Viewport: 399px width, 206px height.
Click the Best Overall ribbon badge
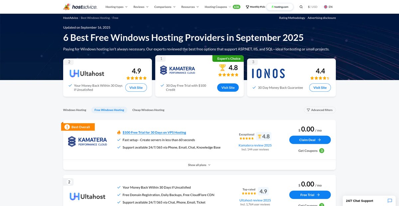coord(79,127)
